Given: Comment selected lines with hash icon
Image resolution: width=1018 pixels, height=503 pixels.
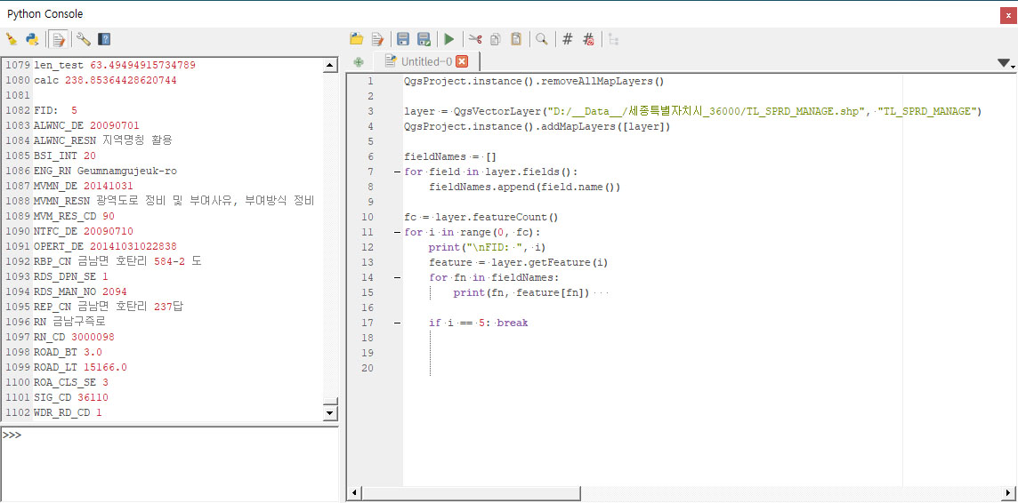Looking at the screenshot, I should click(568, 39).
